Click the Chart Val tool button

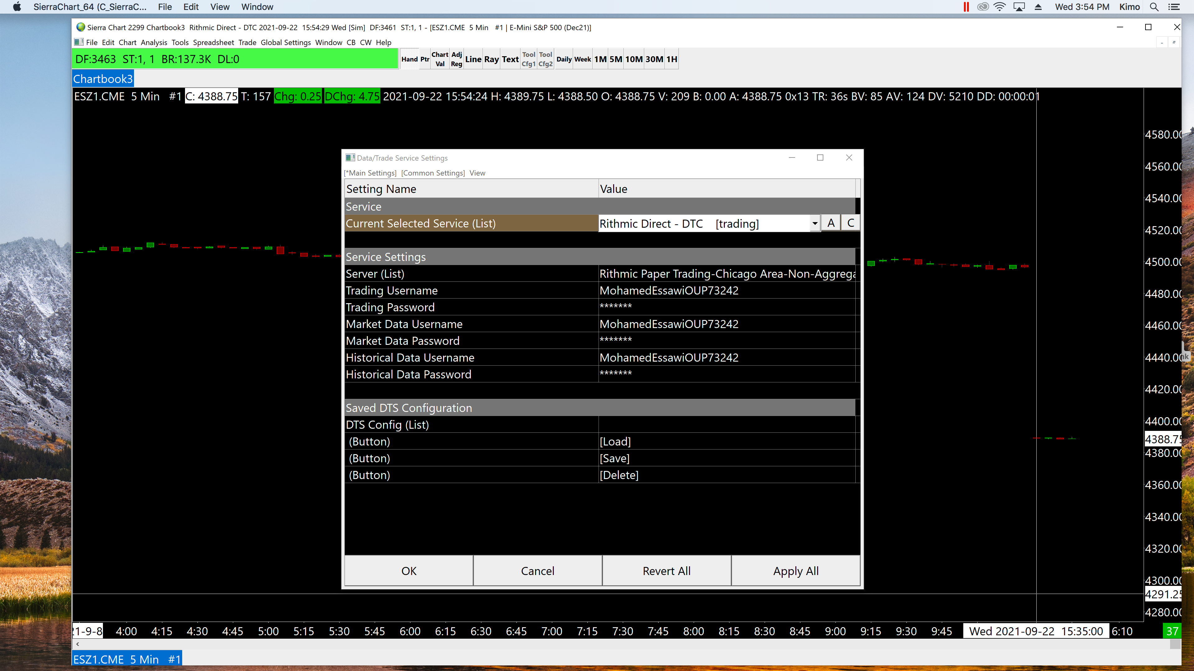pos(439,59)
